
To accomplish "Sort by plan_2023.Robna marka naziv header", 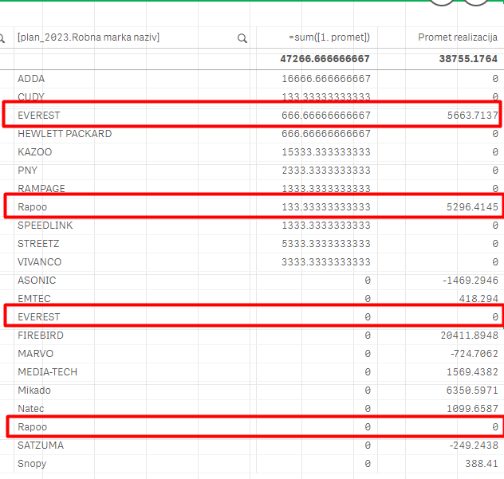I will pyautogui.click(x=89, y=37).
